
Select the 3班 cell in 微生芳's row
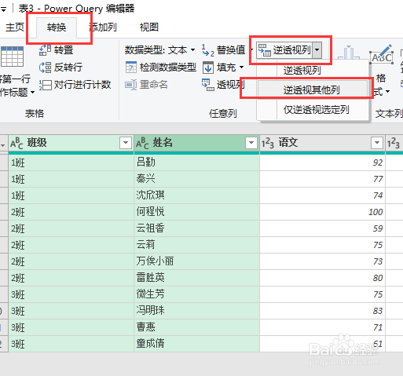(71, 294)
